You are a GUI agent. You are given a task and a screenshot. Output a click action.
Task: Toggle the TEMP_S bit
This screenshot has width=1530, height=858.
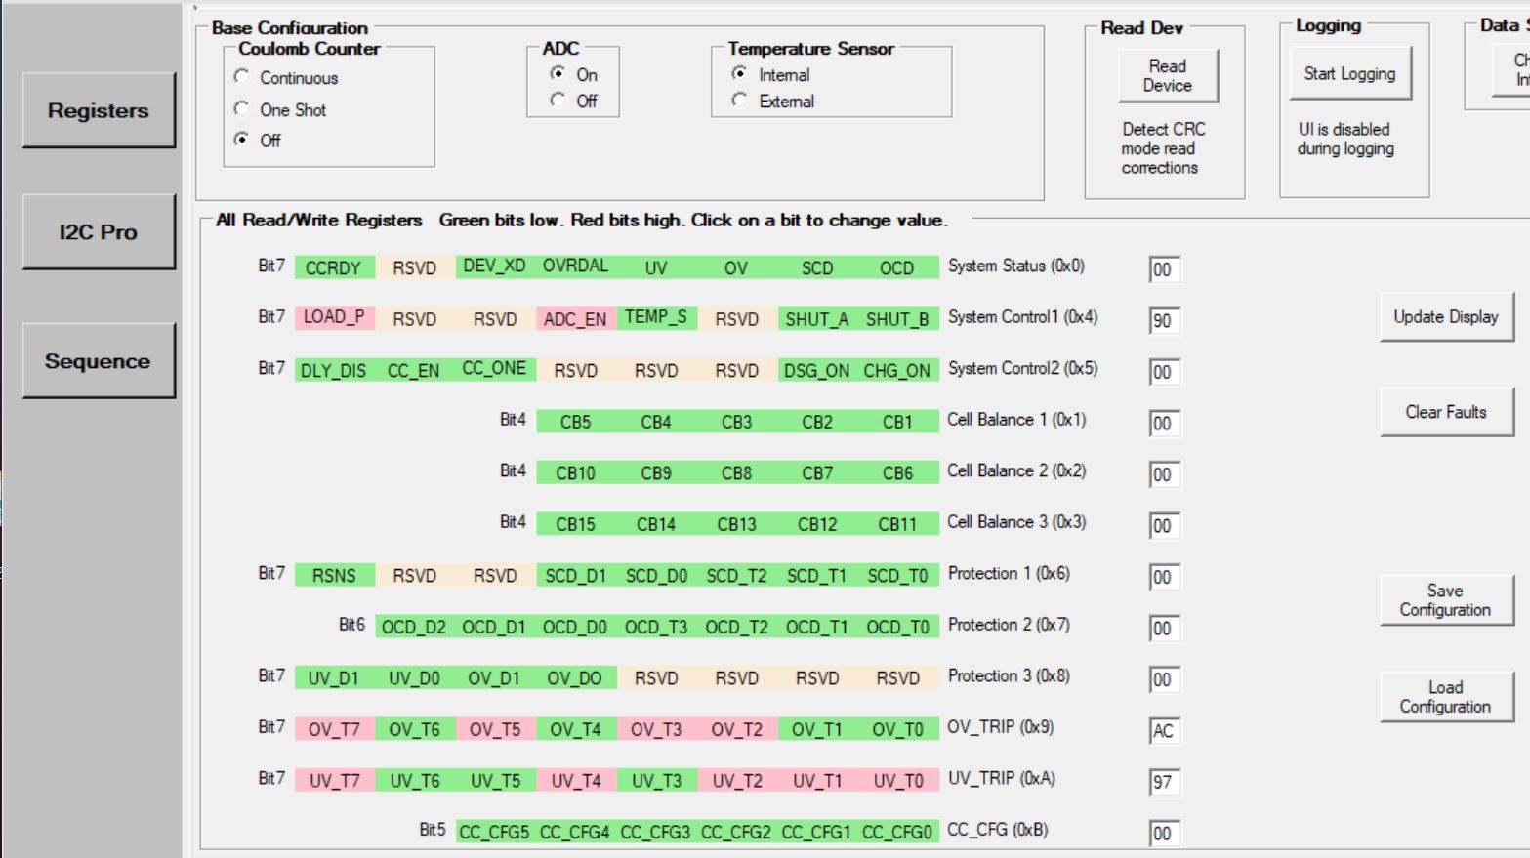656,318
